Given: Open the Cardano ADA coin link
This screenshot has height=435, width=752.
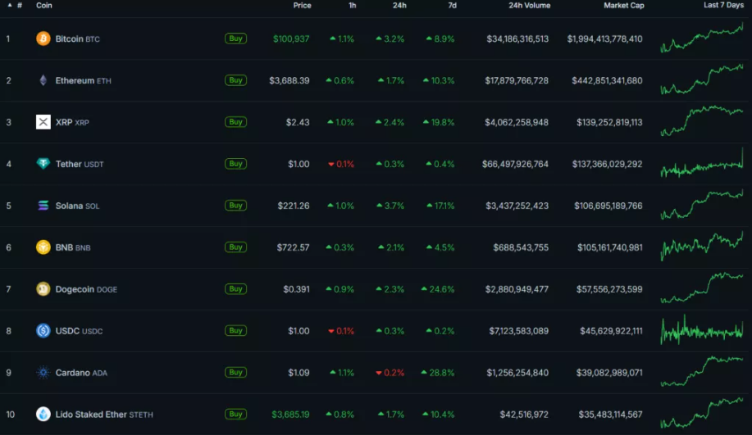Looking at the screenshot, I should 81,372.
